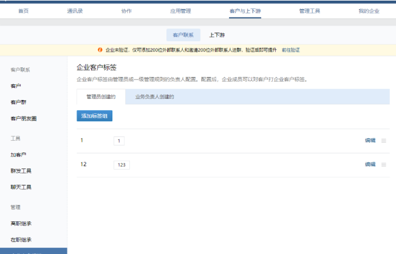Screen dimensions: 396x254
Task: Go to 通讯录 in the top navigation
Action: pyautogui.click(x=75, y=11)
